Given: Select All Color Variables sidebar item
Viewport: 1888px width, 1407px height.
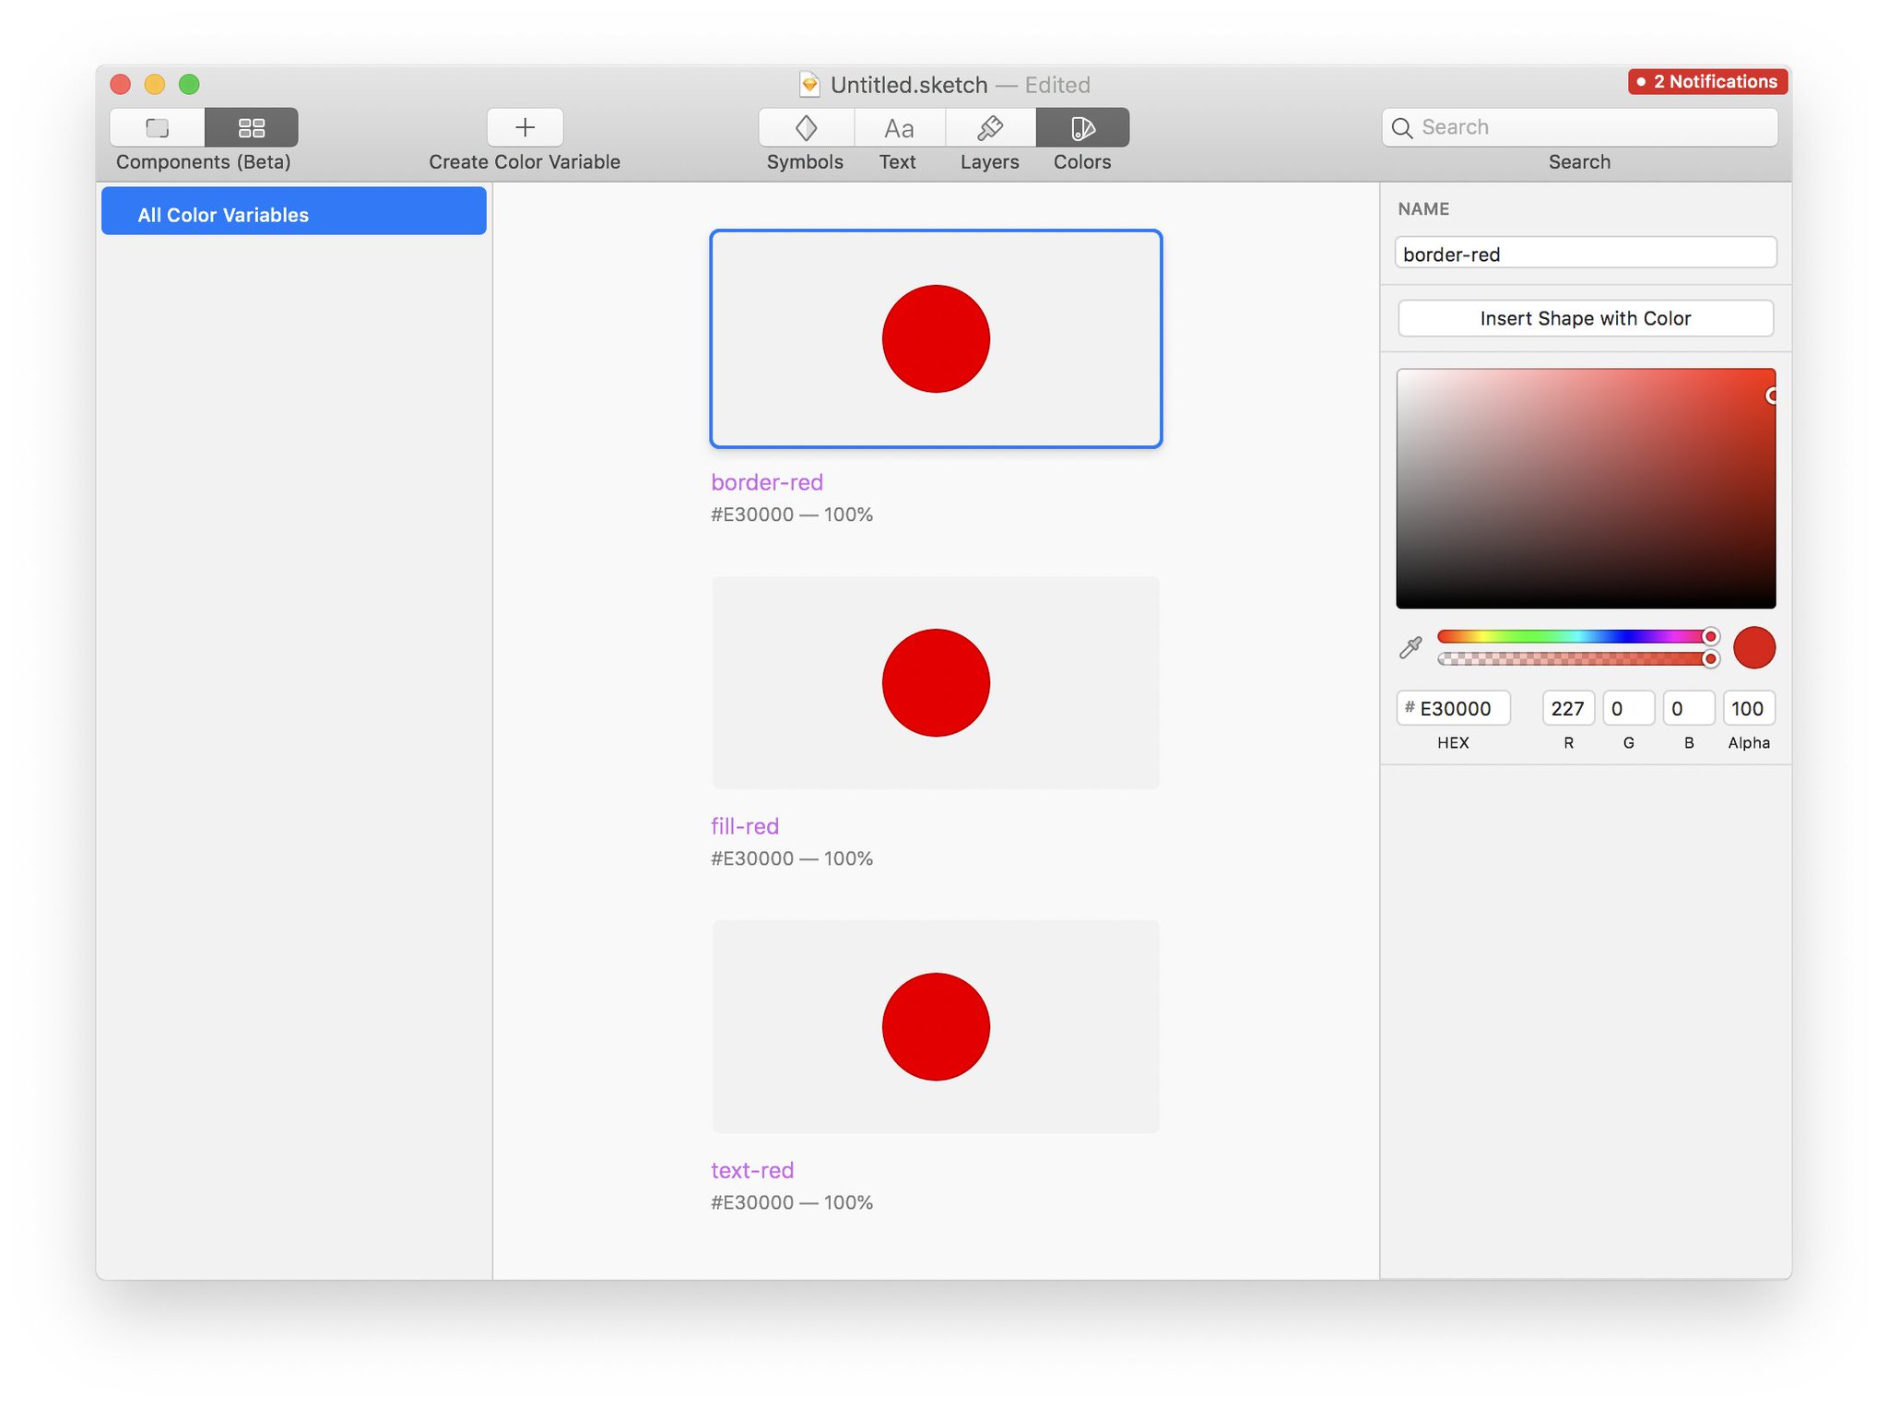Looking at the screenshot, I should [x=293, y=214].
